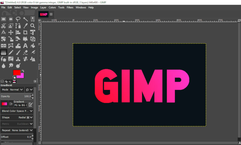241x145 pixels.
Task: Select the Unified Transform tool
Action: (33, 32)
